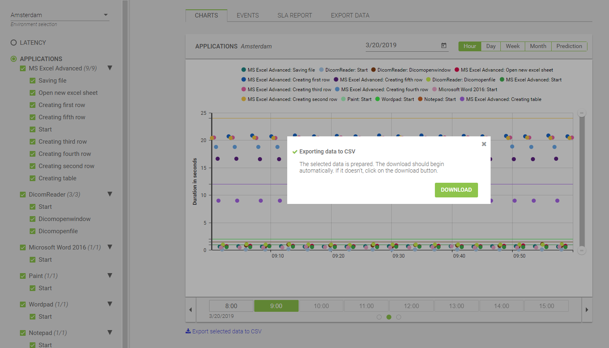Select the 8:00 hour slot
This screenshot has width=609, height=348.
click(x=231, y=306)
